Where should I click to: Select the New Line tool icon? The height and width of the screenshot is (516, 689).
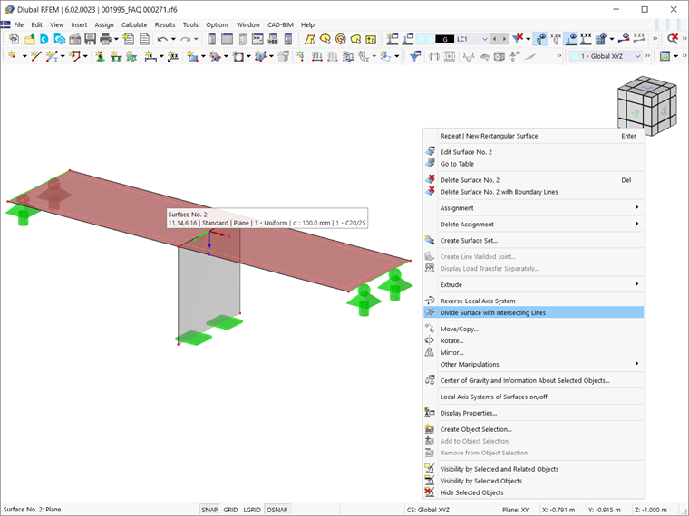point(36,56)
